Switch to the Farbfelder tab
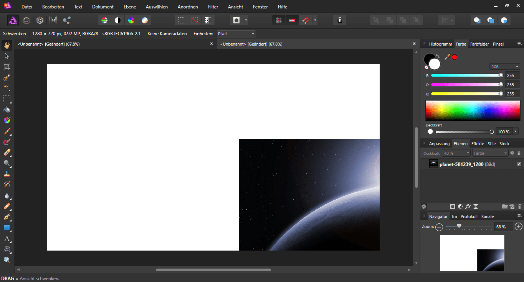Image resolution: width=524 pixels, height=282 pixels. 479,44
